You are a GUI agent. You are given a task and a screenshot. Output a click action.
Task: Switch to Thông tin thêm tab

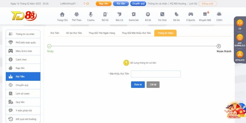[x=165, y=33]
